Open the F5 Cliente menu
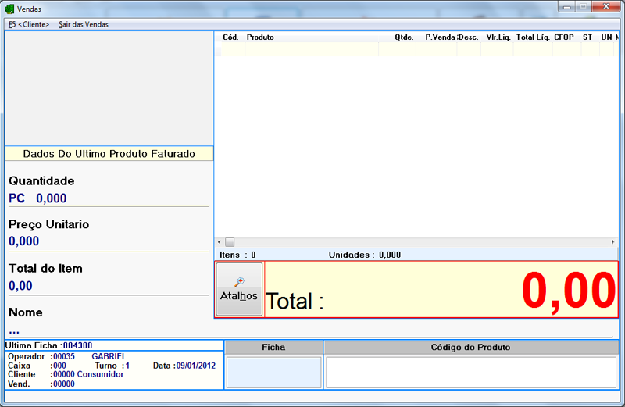This screenshot has height=407, width=625. point(29,24)
